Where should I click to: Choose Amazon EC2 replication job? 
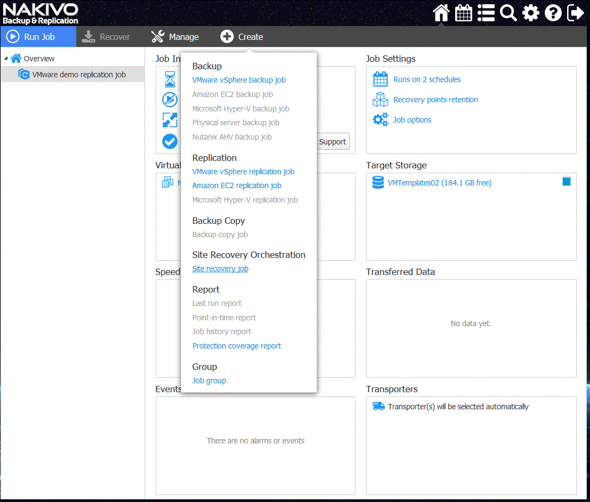pyautogui.click(x=237, y=185)
